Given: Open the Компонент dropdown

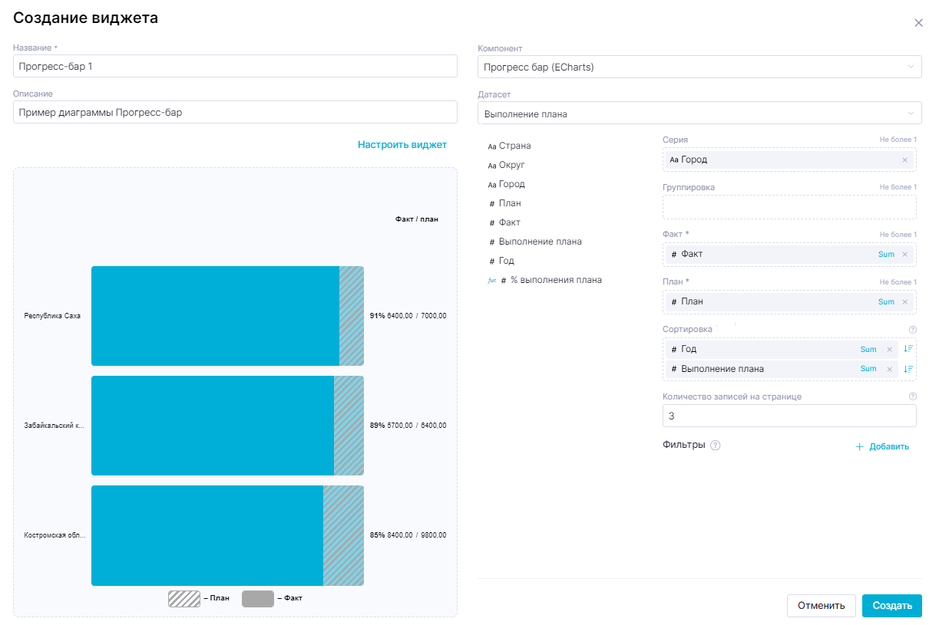Looking at the screenshot, I should pyautogui.click(x=699, y=67).
